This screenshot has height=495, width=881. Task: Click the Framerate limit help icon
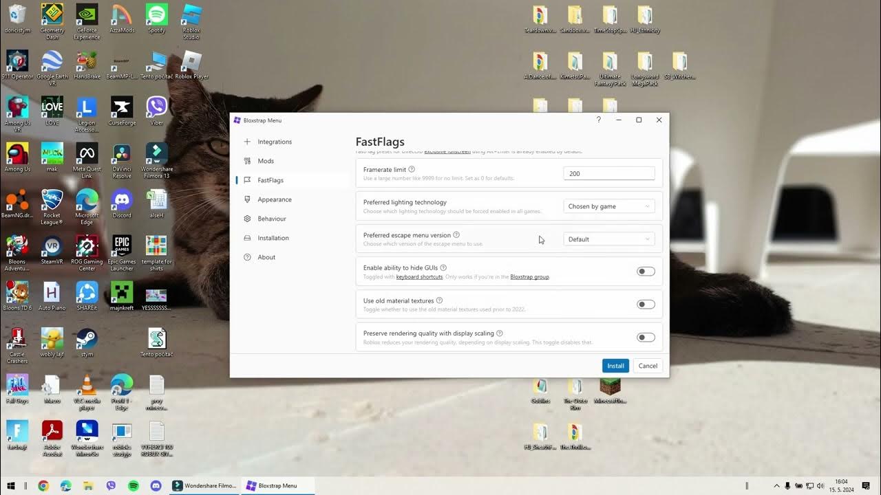click(x=412, y=169)
